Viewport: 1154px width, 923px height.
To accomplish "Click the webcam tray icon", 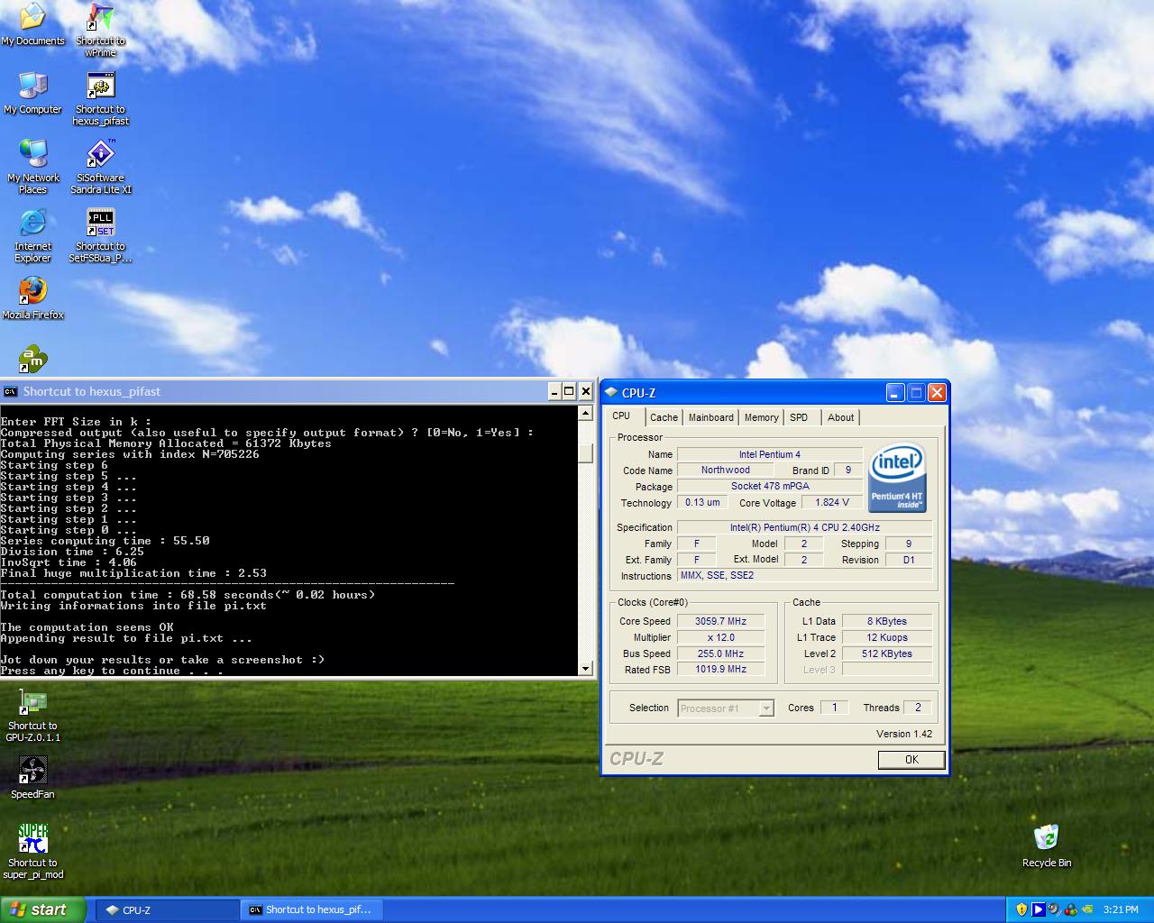I will [1054, 909].
